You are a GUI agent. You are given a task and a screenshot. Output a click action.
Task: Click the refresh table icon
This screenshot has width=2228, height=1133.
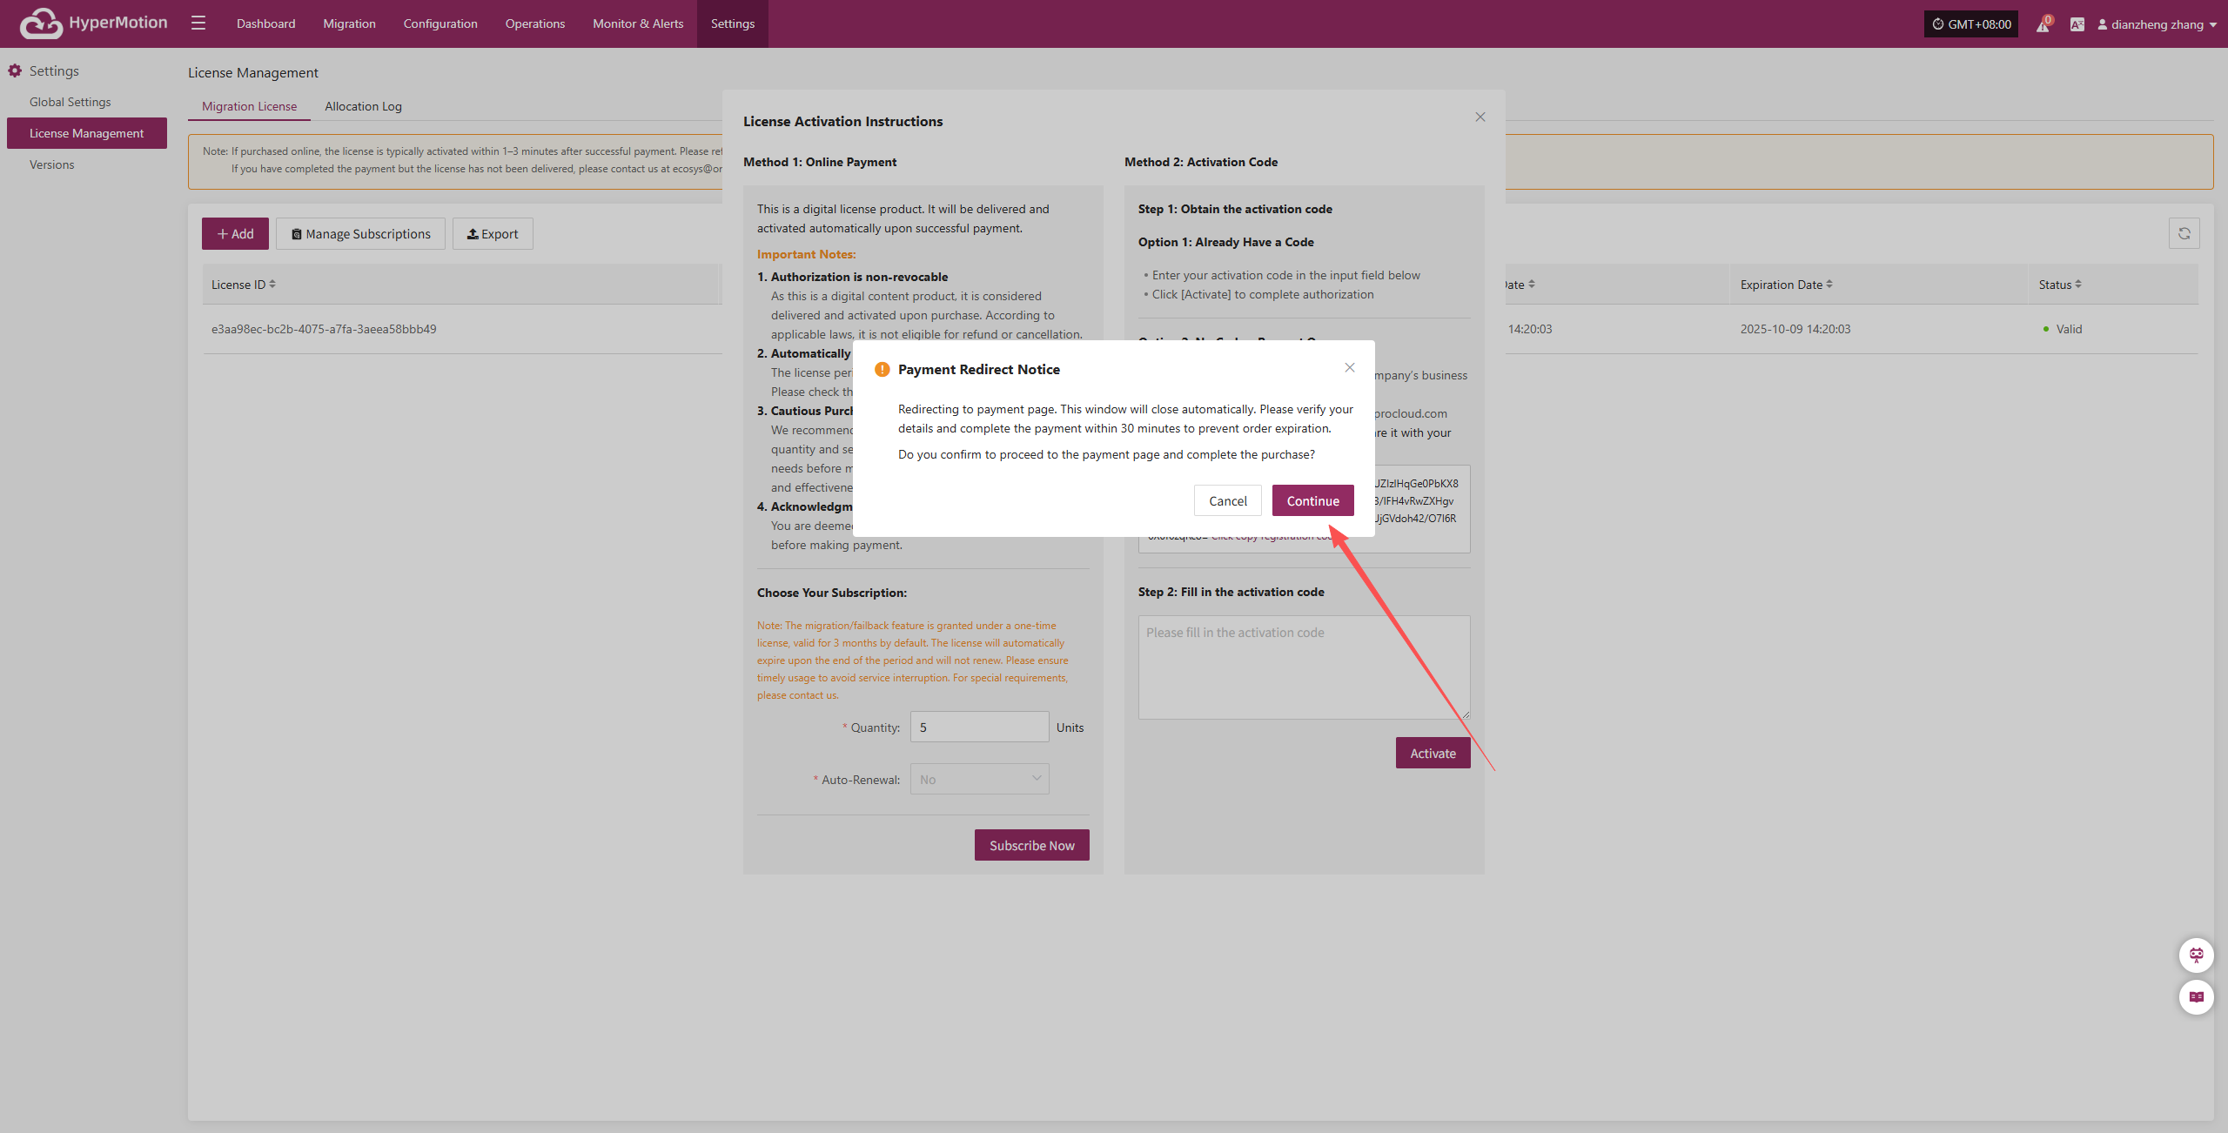2184,233
